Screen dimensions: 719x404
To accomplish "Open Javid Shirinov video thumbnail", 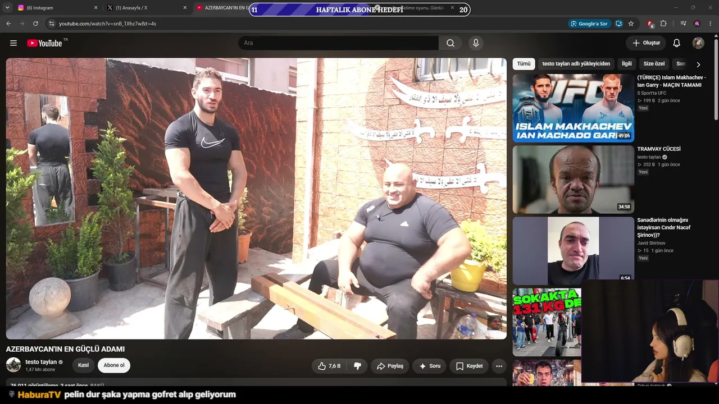I will click(573, 250).
